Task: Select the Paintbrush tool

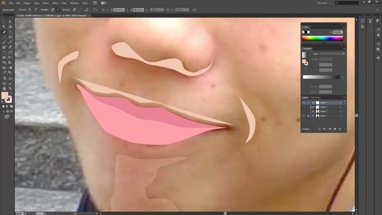Action: [4, 42]
